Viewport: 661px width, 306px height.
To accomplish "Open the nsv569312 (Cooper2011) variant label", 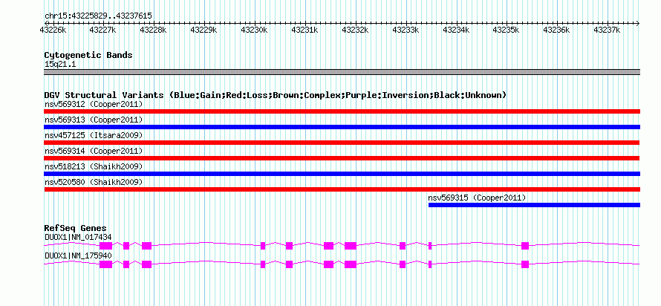I will pyautogui.click(x=94, y=104).
